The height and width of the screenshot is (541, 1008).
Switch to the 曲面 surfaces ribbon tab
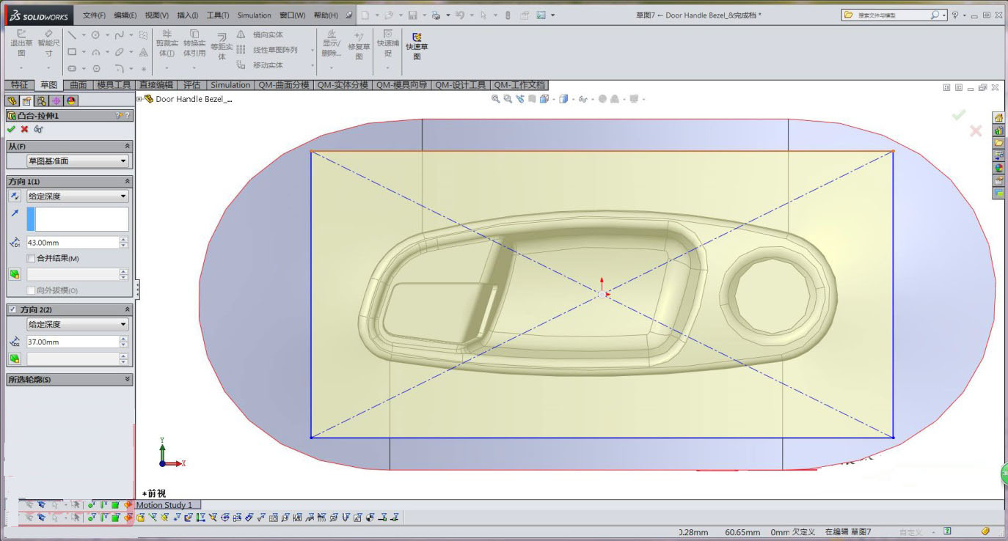pos(78,85)
